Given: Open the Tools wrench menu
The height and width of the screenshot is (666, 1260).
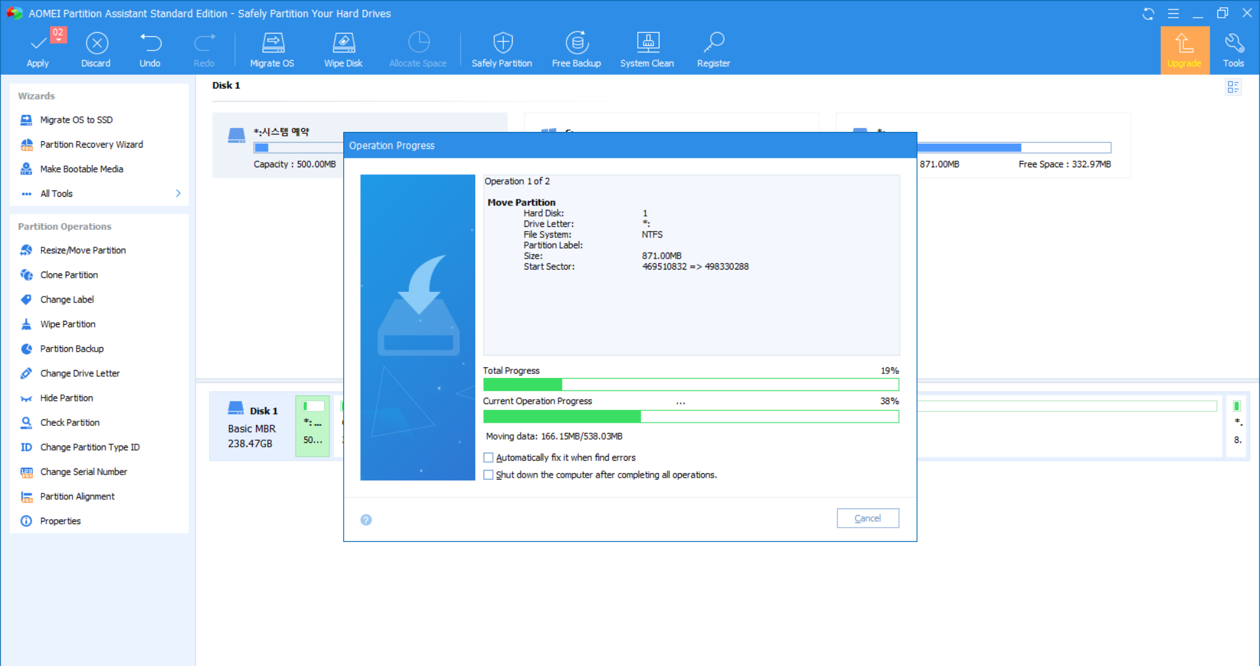Looking at the screenshot, I should click(x=1234, y=50).
